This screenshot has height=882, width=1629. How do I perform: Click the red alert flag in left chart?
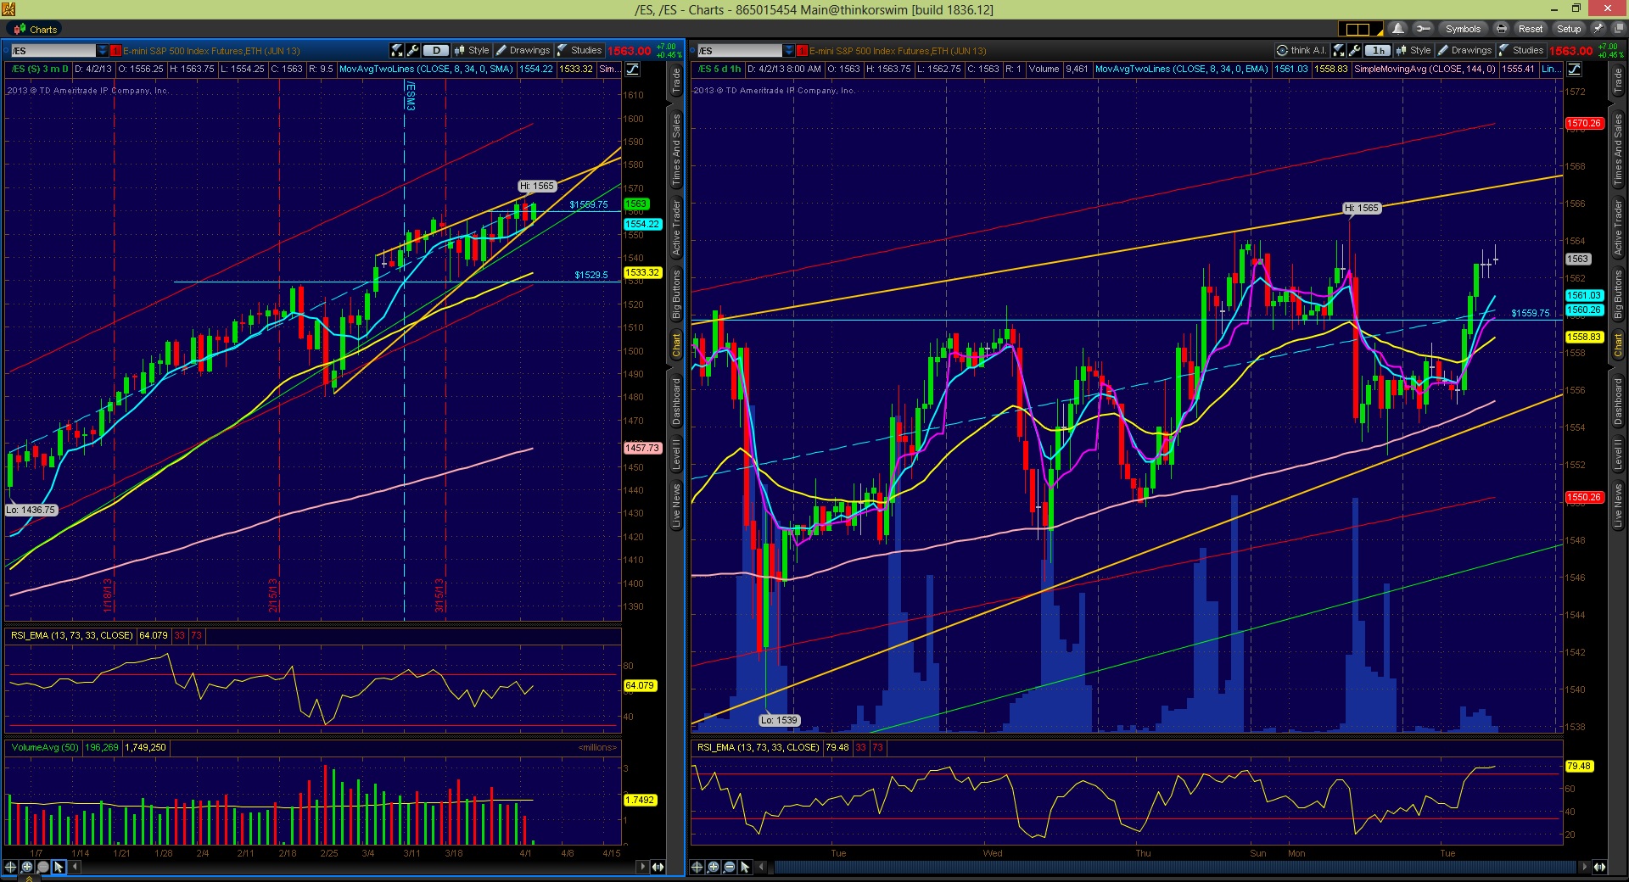[x=116, y=51]
